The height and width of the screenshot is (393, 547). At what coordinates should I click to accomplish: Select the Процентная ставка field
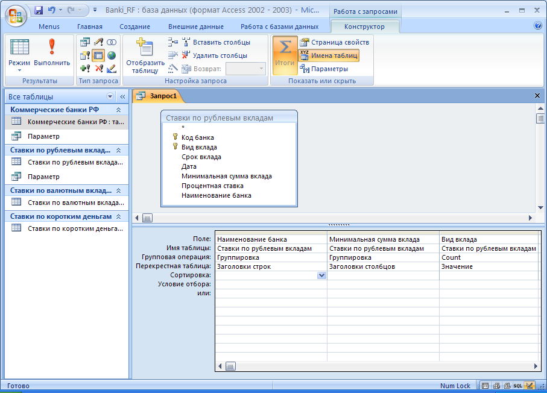[x=212, y=186]
